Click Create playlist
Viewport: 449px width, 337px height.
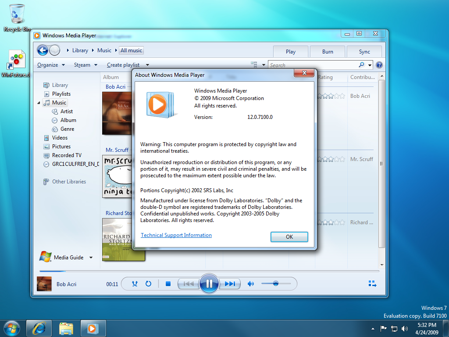pos(123,65)
